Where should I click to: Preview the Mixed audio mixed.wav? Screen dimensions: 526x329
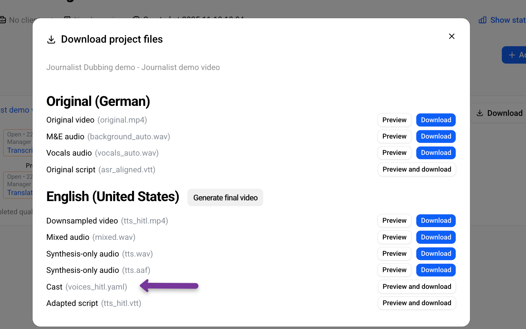(394, 237)
